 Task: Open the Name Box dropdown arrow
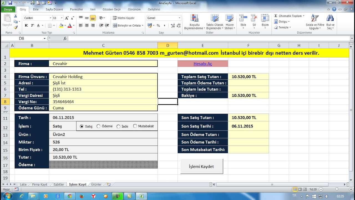(44, 39)
